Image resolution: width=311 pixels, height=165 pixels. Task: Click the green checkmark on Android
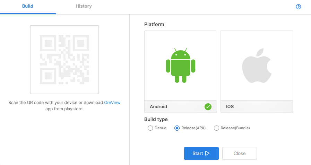(x=208, y=107)
